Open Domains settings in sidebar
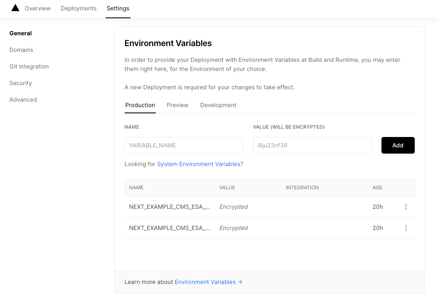This screenshot has height=296, width=438. (21, 50)
